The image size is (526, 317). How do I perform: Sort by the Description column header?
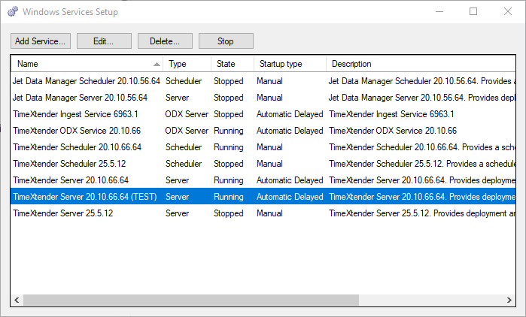point(421,64)
